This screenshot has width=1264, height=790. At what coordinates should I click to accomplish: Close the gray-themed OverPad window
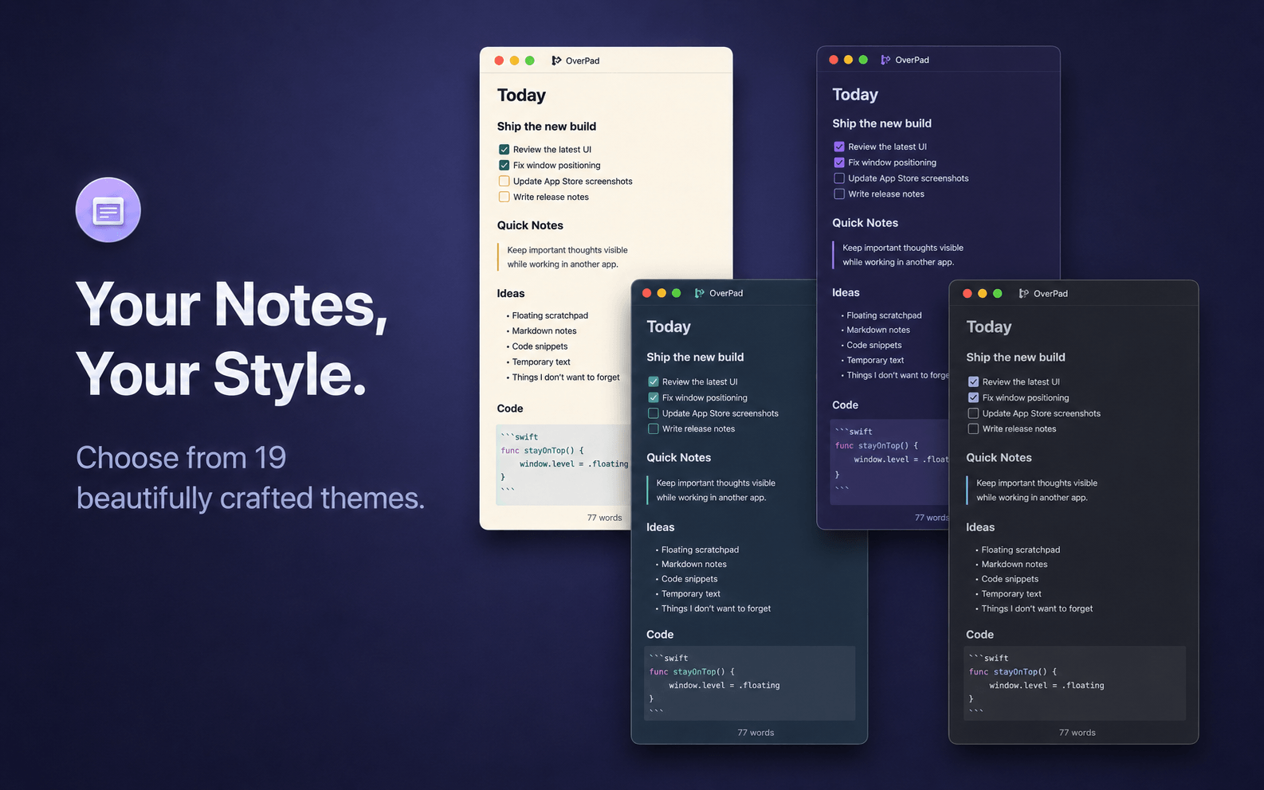pyautogui.click(x=968, y=293)
